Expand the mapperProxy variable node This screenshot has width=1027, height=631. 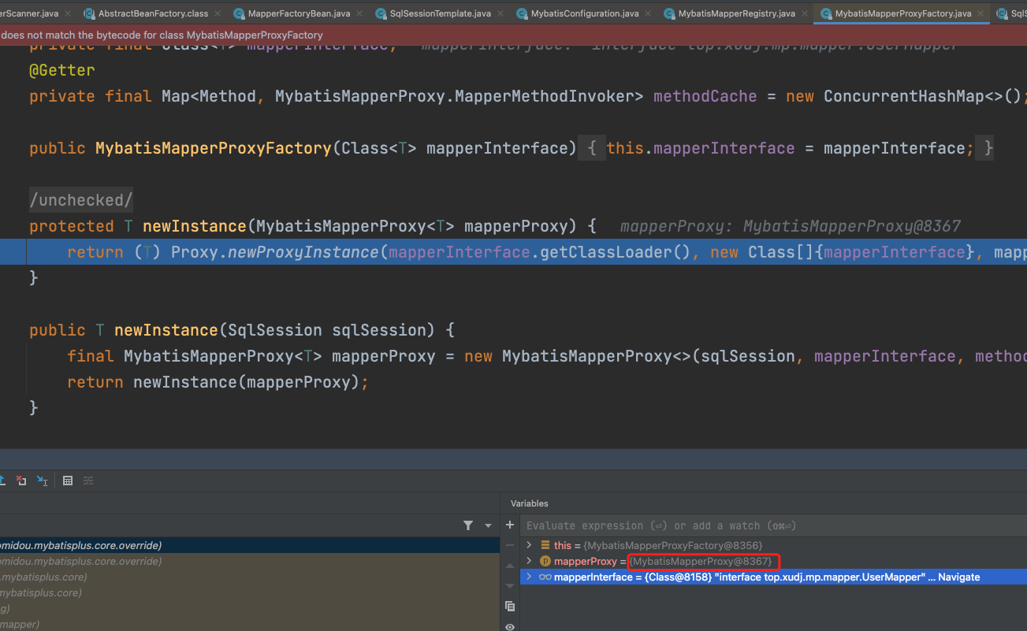tap(529, 561)
